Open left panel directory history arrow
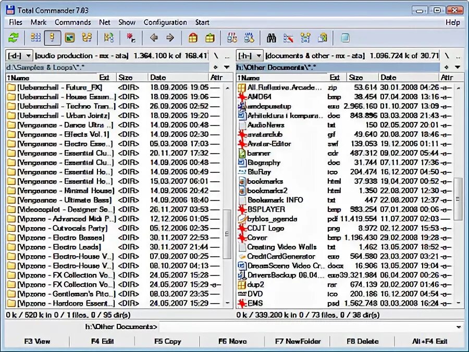Viewport: 469px width, 352px height. (227, 68)
